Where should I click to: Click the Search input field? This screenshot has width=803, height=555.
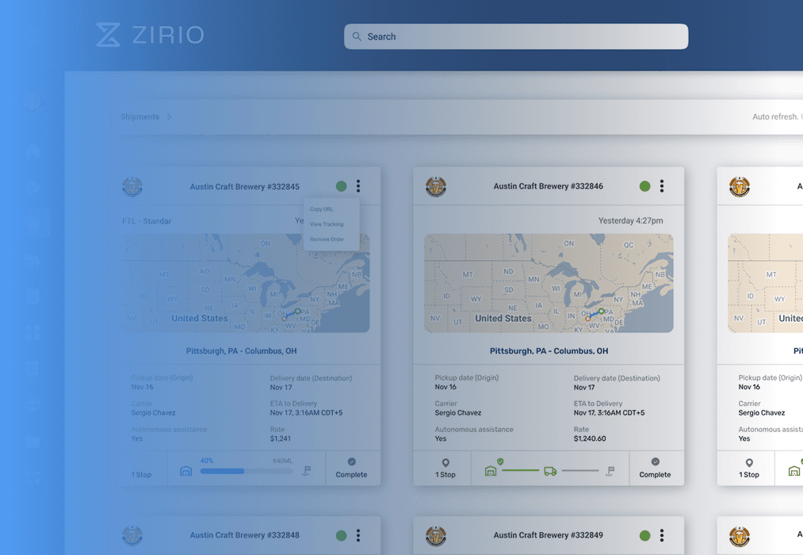(x=515, y=36)
